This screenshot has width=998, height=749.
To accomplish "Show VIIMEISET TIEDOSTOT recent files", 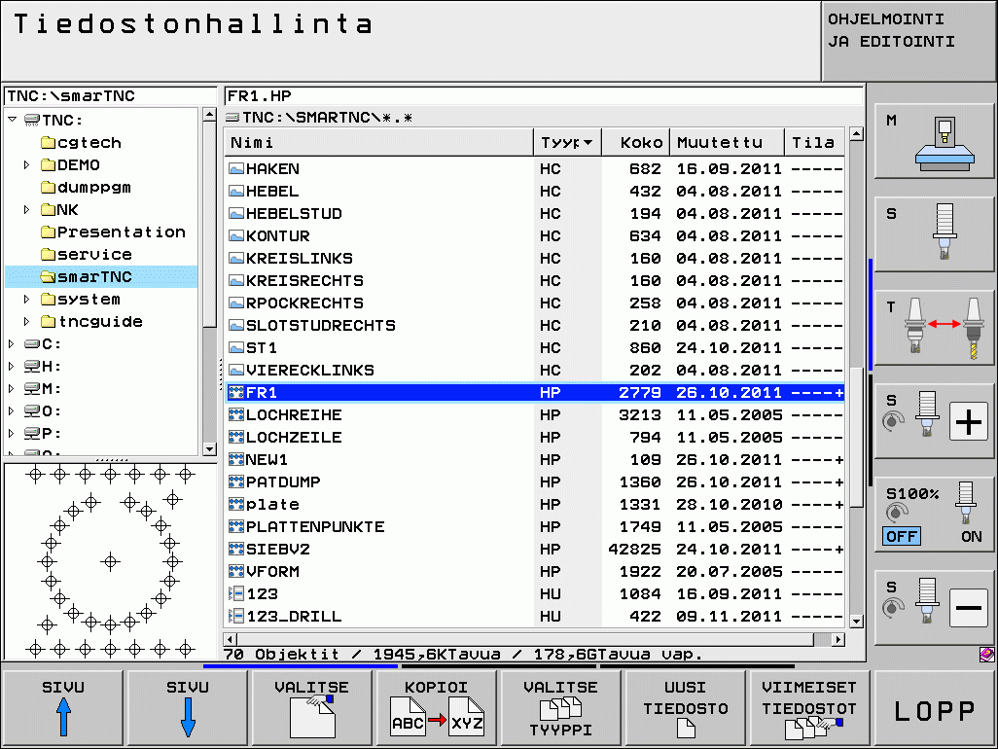I will (809, 707).
